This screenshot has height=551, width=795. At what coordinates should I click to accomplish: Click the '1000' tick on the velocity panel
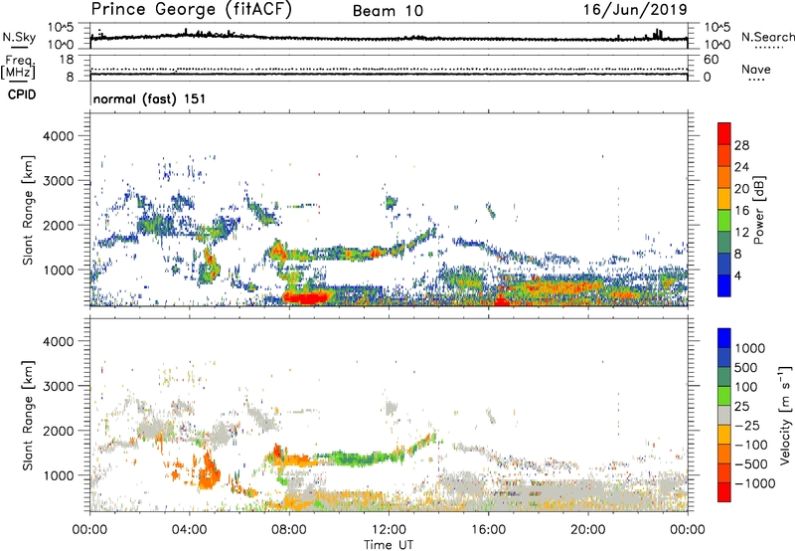(x=59, y=475)
